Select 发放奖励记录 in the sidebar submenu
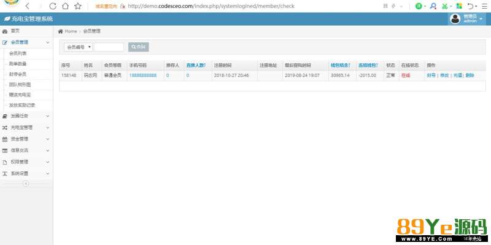This screenshot has height=245, width=491. coord(22,105)
